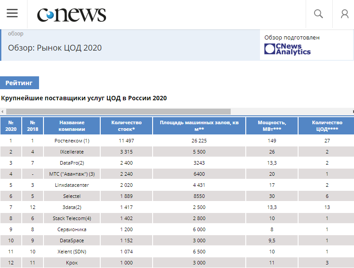Image resolution: width=354 pixels, height=268 pixels.
Task: Click the CNews Analytics logo
Action: [287, 49]
